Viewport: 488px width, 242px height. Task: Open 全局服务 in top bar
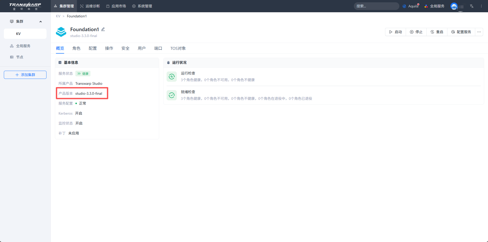[x=434, y=6]
